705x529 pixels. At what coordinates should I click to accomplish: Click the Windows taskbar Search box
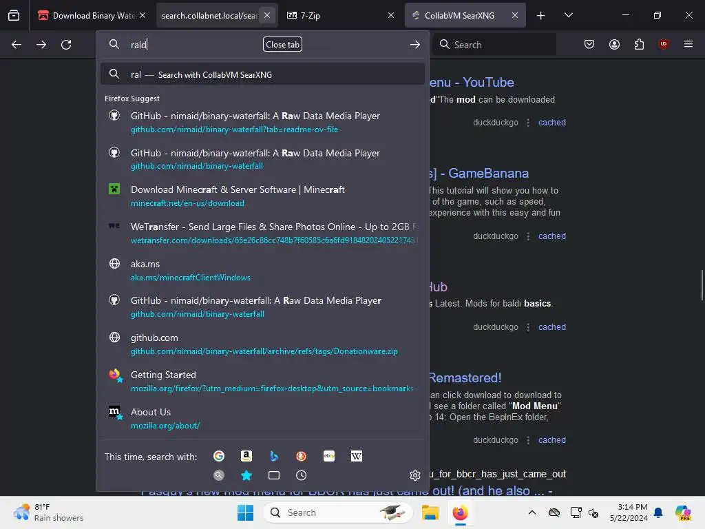click(x=337, y=512)
